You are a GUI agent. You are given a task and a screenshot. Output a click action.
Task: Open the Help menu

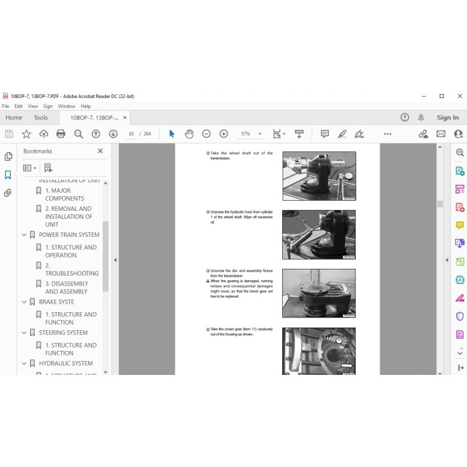pyautogui.click(x=86, y=106)
